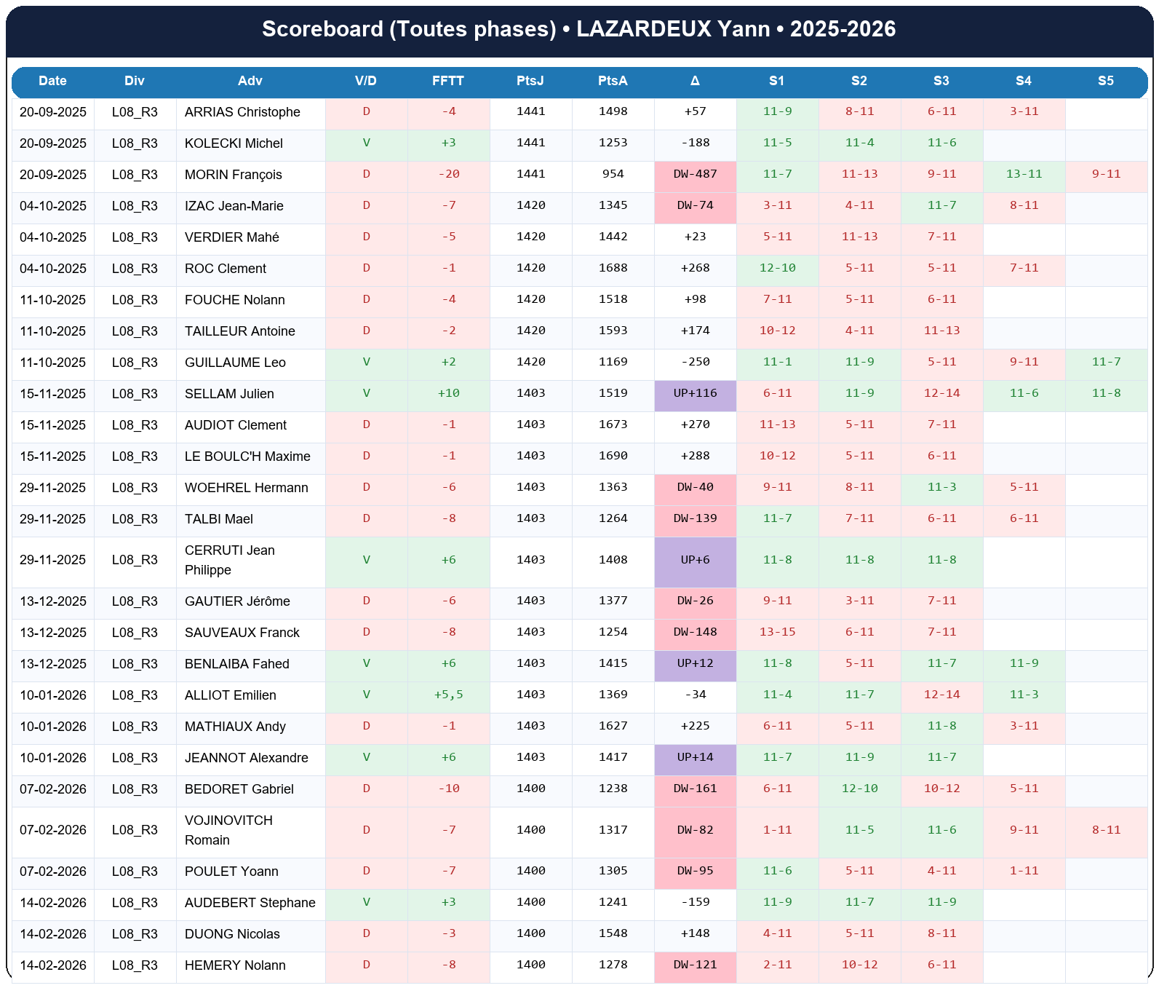The image size is (1159, 988).
Task: Click opponent SELLAM Julien's name
Action: [229, 394]
